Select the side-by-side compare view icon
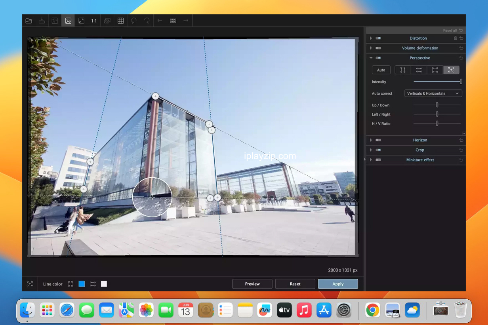 pos(55,21)
